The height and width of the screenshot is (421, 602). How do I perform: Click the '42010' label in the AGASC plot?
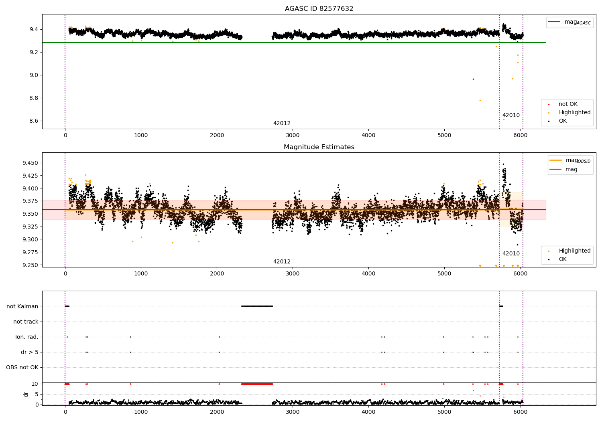pos(511,115)
